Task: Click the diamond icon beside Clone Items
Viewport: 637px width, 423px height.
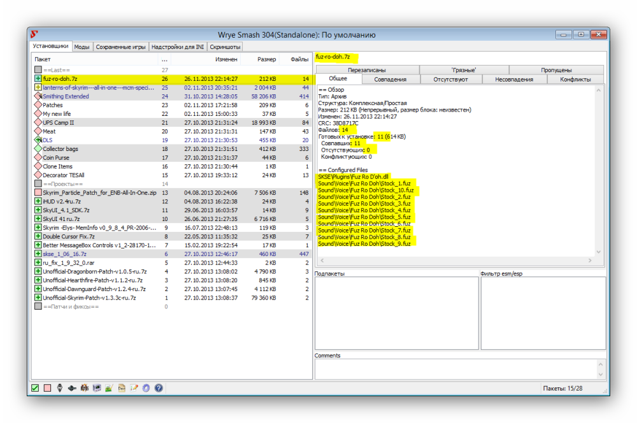Action: pyautogui.click(x=38, y=166)
